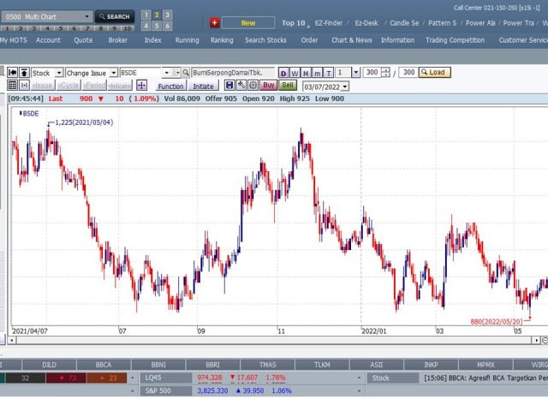The image size is (548, 411).
Task: Click the save (floppy disk) chart icon
Action: (230, 86)
